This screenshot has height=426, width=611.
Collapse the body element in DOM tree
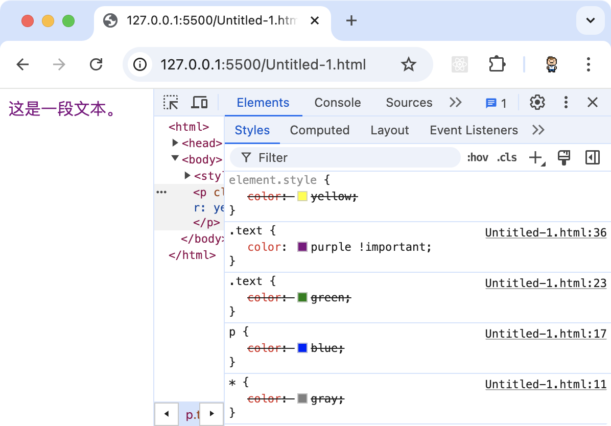(175, 159)
